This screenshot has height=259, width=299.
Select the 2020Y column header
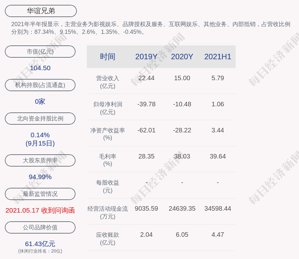(x=182, y=57)
